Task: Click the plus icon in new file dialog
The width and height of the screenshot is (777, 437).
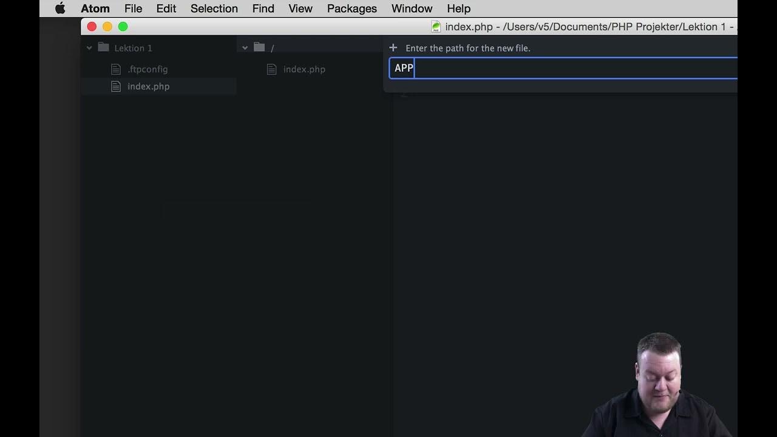Action: click(393, 48)
